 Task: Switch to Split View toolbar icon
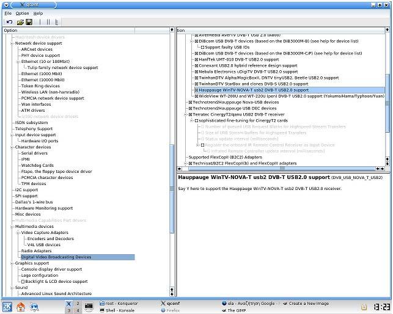(x=48, y=22)
